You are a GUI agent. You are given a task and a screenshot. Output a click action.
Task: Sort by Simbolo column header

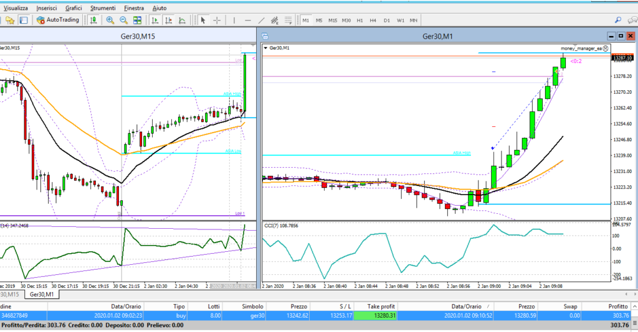click(x=244, y=307)
